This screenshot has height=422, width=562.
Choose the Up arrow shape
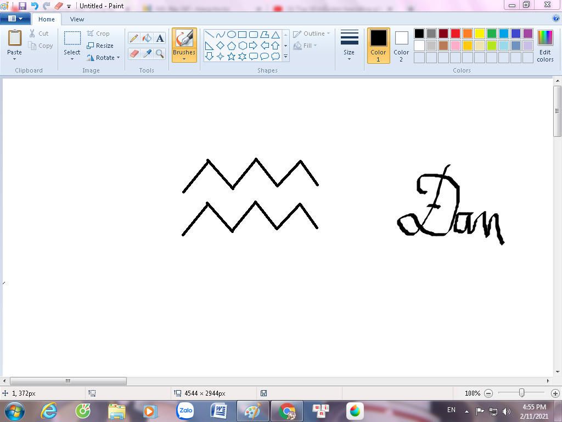point(276,46)
